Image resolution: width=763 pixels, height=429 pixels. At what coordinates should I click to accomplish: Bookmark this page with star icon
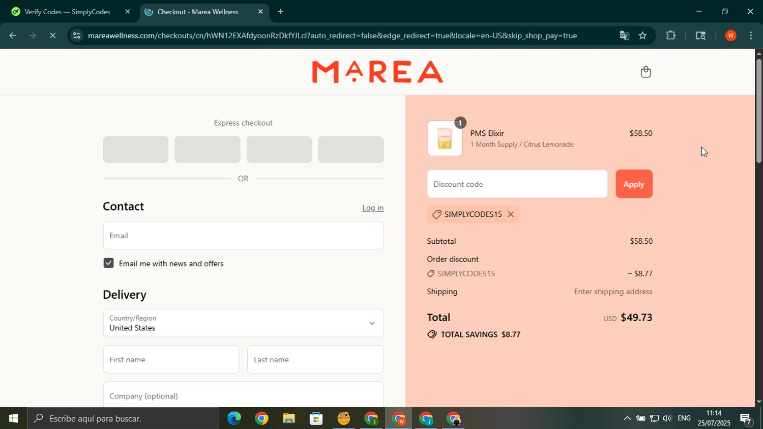click(642, 36)
